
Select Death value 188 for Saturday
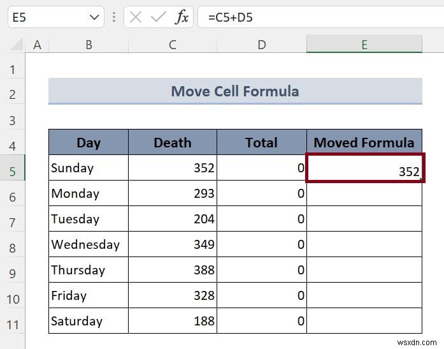pyautogui.click(x=173, y=321)
